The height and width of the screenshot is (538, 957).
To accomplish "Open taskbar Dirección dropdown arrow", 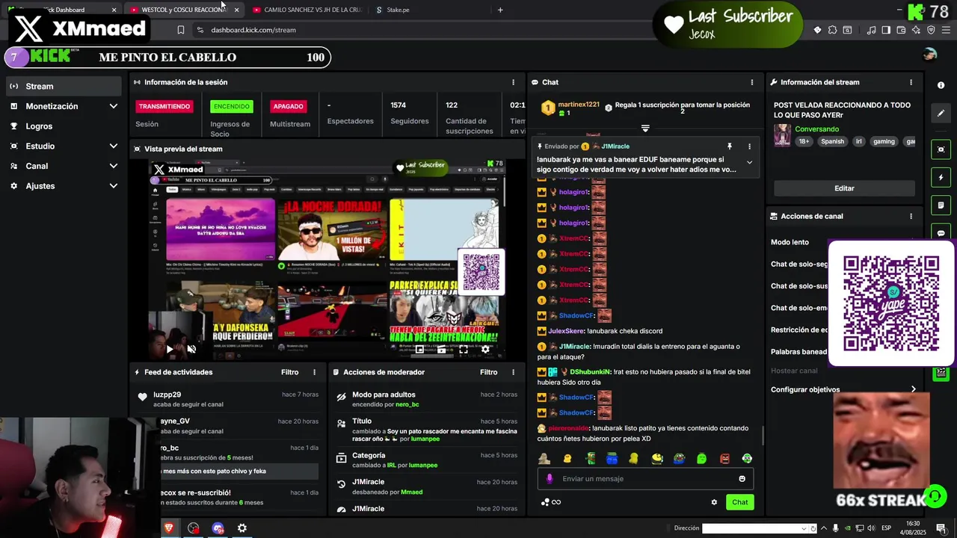I will click(x=804, y=528).
